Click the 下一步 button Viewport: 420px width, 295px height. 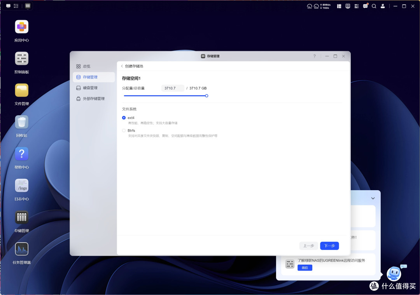click(x=329, y=246)
